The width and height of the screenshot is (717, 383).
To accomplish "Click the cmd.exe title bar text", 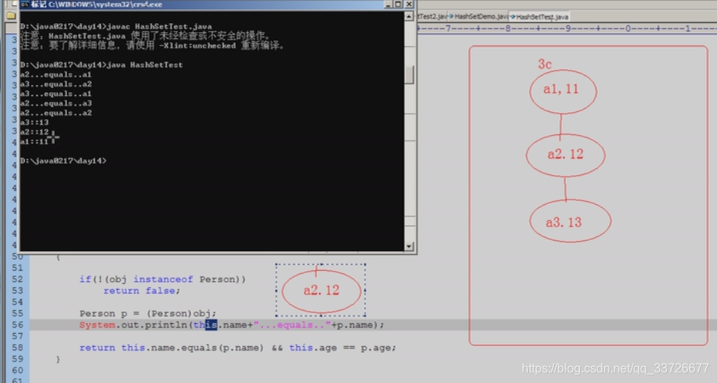I will pos(97,5).
